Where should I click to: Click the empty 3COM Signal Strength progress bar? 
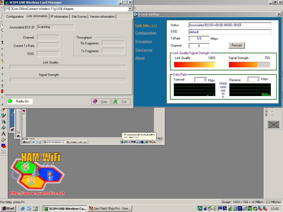click(x=68, y=80)
